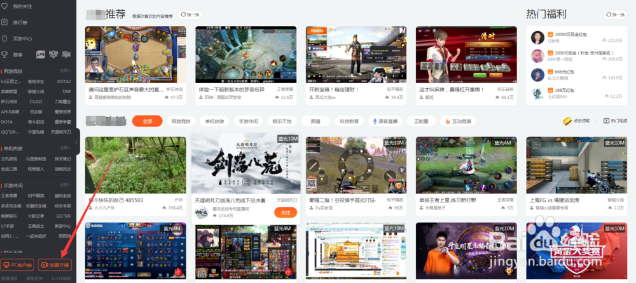Open the 排行榜 ranking icon
Image resolution: width=636 pixels, height=283 pixels.
[5, 23]
